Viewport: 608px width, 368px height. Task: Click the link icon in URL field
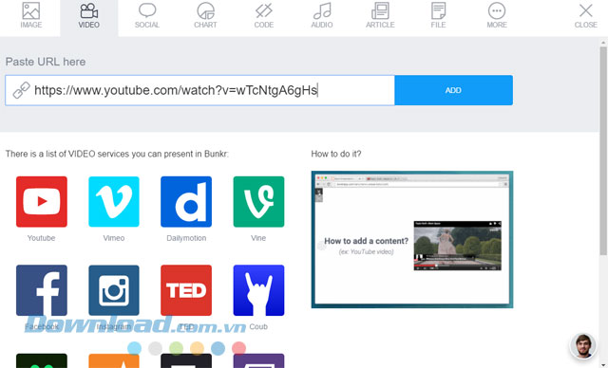pos(21,90)
